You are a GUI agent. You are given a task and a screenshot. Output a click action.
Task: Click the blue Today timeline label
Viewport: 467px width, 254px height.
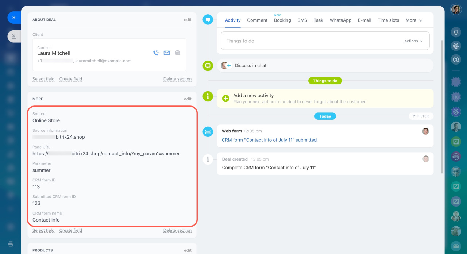pyautogui.click(x=325, y=116)
